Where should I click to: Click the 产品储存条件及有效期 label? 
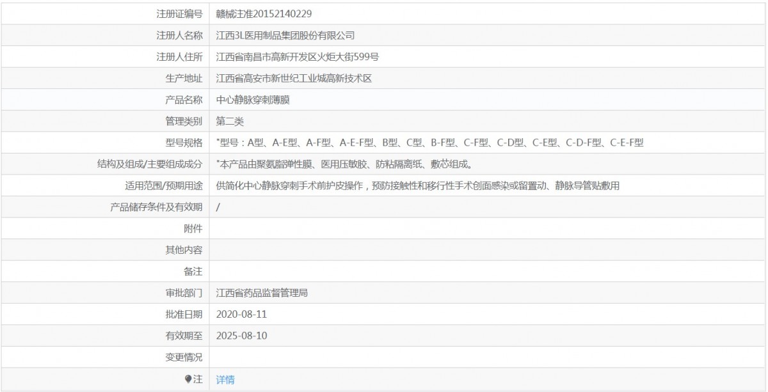tap(157, 207)
